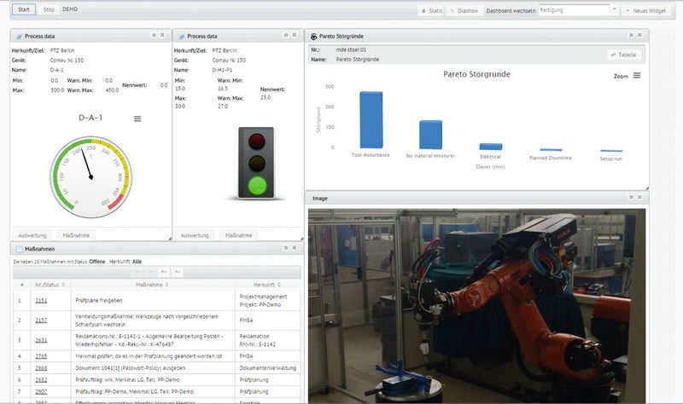This screenshot has height=404, width=683.
Task: Click Maßnahme in the D-H1-P1 widget
Action: pos(239,235)
